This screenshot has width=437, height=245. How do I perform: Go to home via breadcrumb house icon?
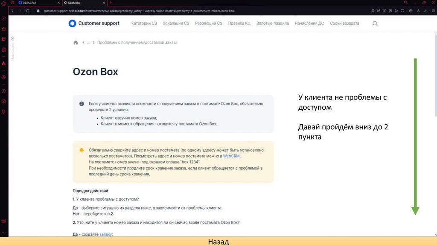pos(76,43)
